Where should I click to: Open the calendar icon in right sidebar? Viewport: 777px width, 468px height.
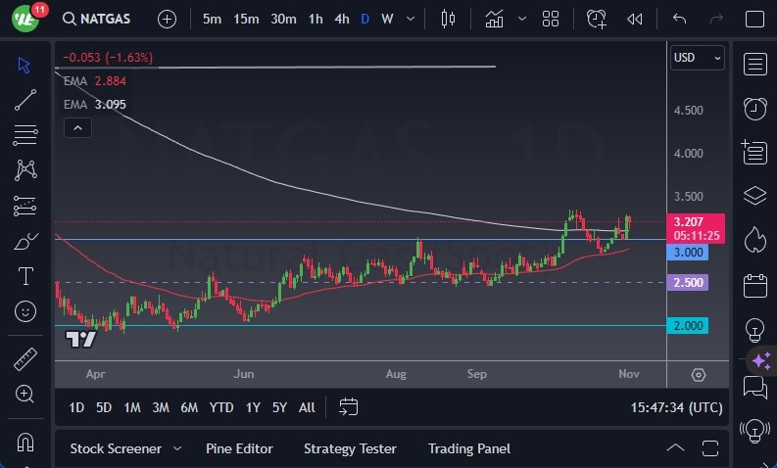tap(754, 286)
